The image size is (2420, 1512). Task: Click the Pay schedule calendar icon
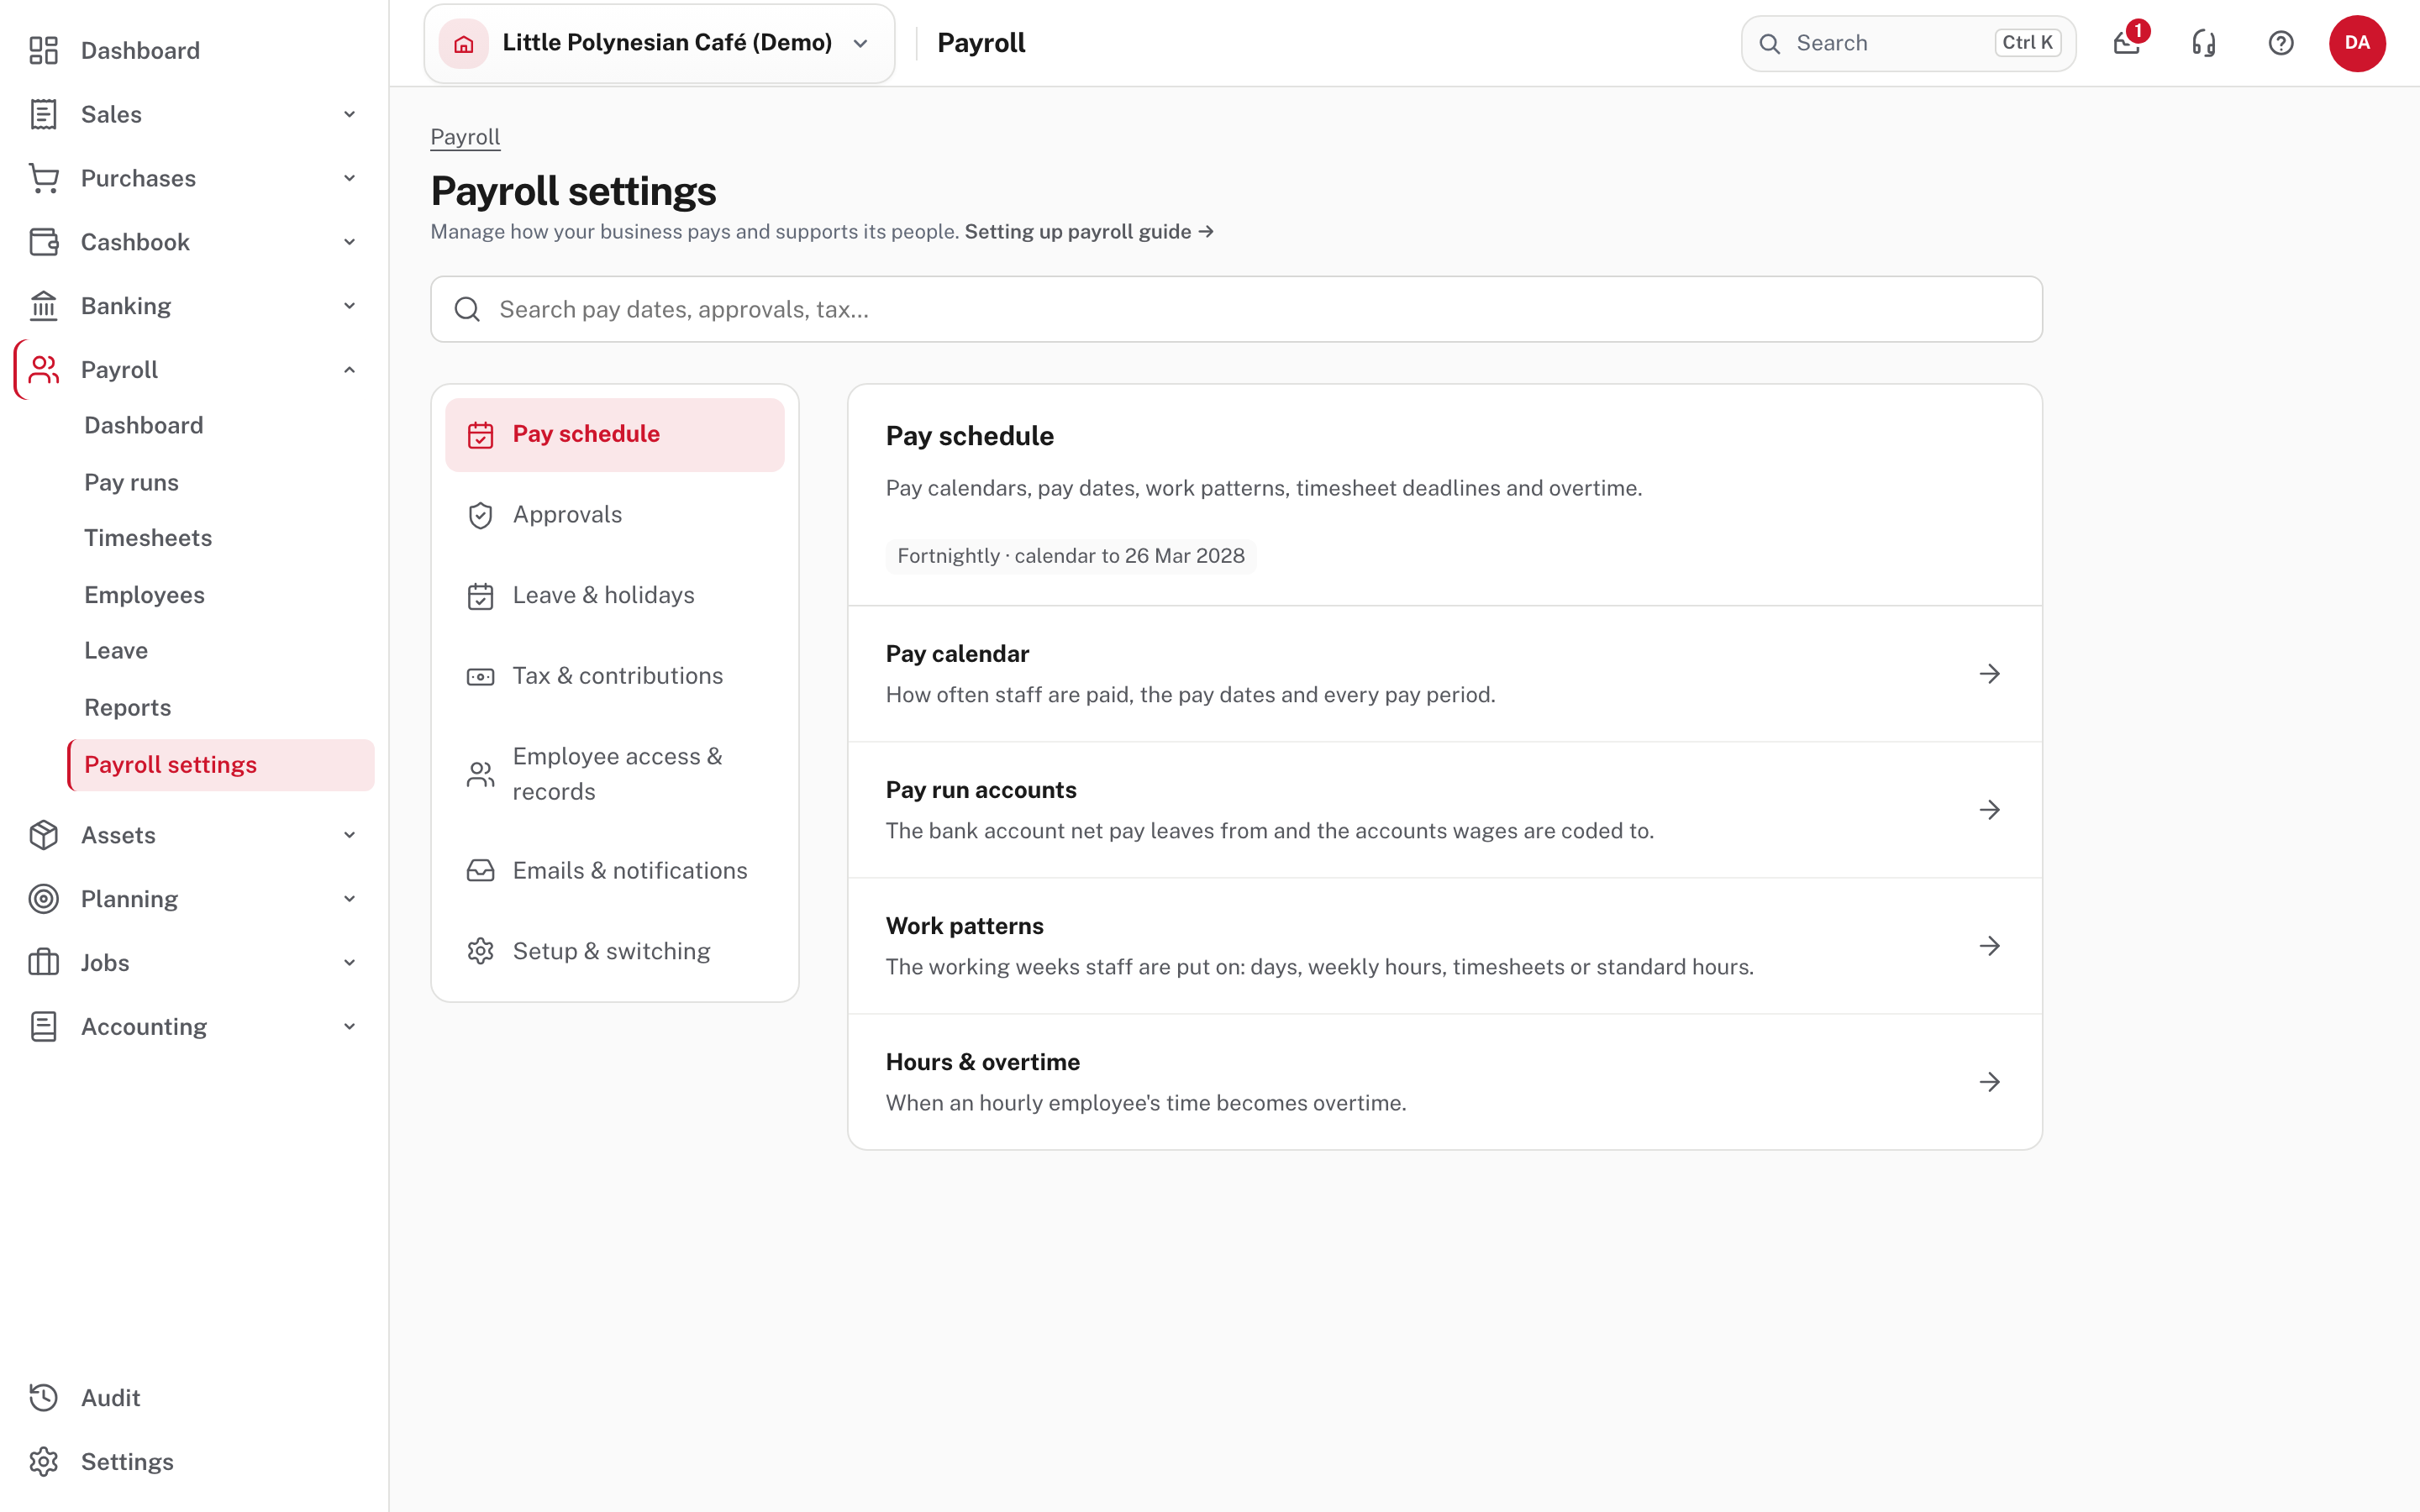click(480, 435)
